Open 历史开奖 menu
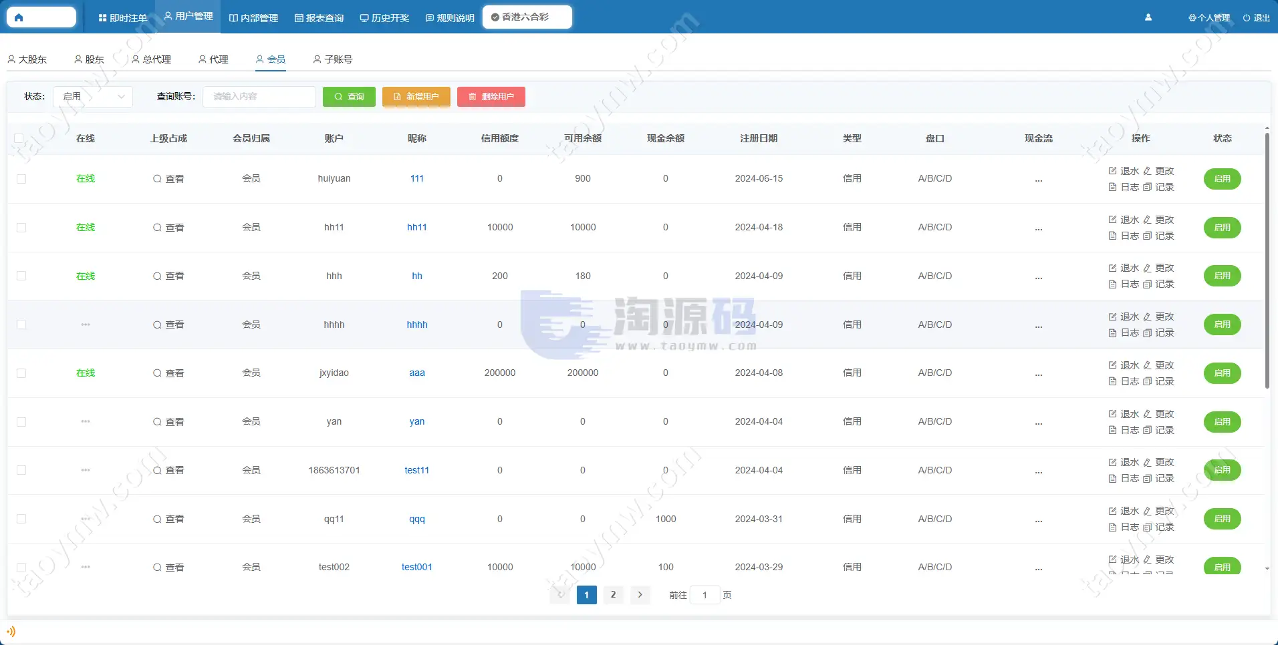 (384, 18)
